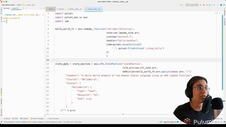The height and width of the screenshot is (127, 226).
Task: Open the Structure tool window in left sidebar
Action: [x=1, y=92]
